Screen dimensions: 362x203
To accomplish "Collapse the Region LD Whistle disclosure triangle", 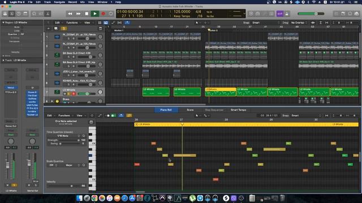I will click(3, 23).
